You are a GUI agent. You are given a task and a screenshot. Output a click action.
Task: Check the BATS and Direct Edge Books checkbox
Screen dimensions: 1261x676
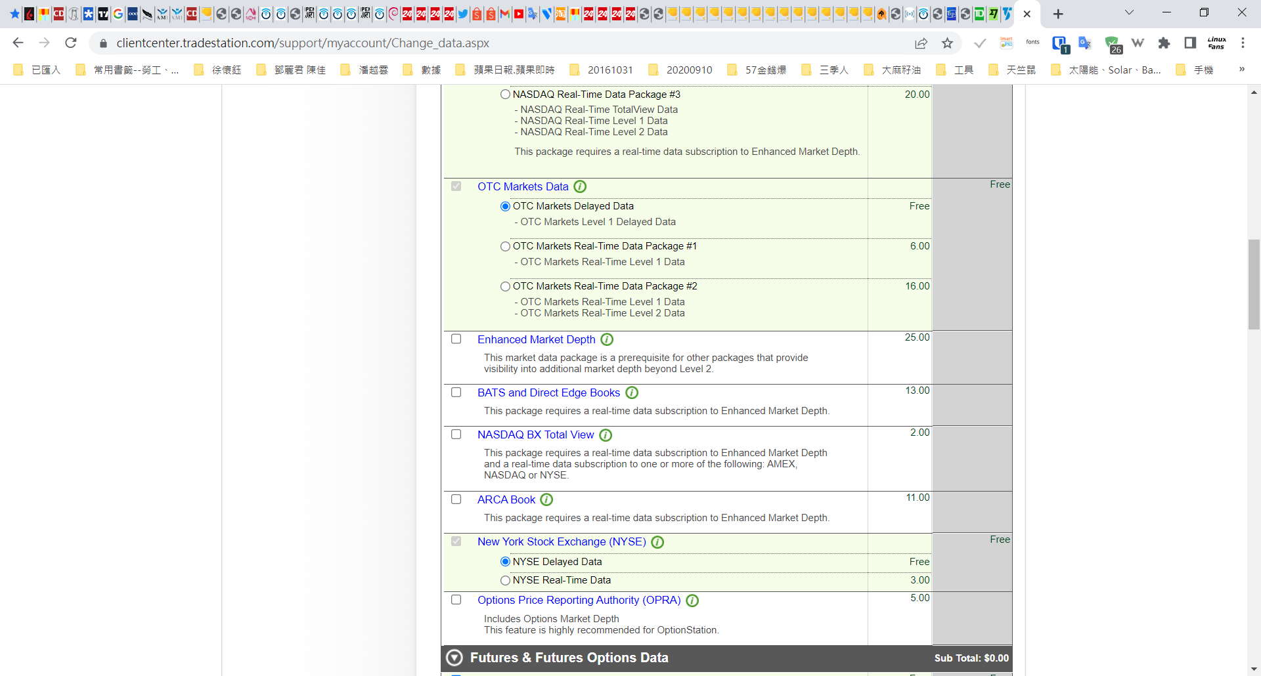tap(456, 392)
